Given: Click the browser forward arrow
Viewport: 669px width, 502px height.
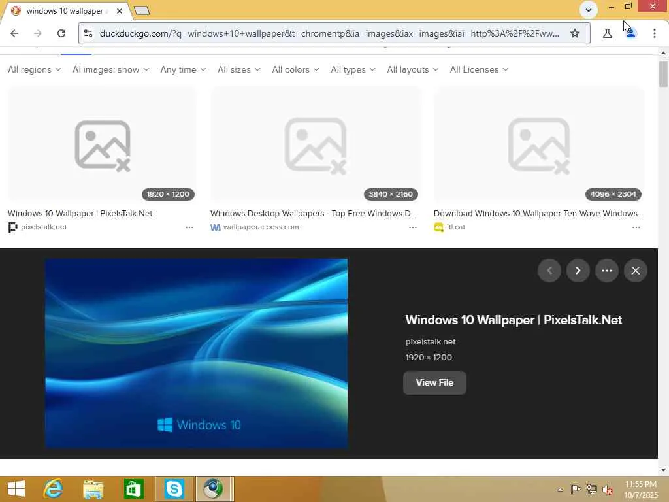Looking at the screenshot, I should coord(37,33).
